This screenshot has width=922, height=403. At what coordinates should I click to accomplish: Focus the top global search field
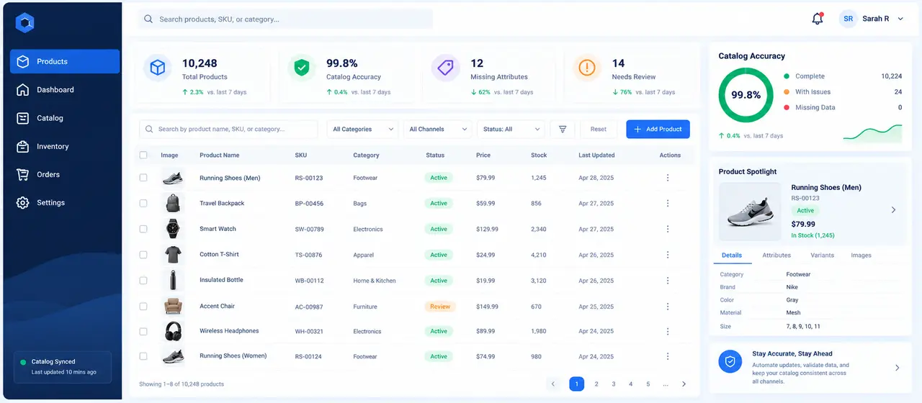(285, 19)
